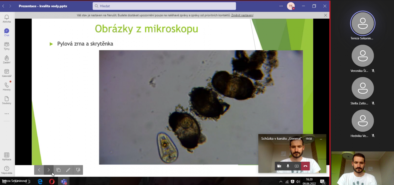Image resolution: width=394 pixels, height=185 pixels.
Task: Open the Kalendář view
Action: point(7,73)
